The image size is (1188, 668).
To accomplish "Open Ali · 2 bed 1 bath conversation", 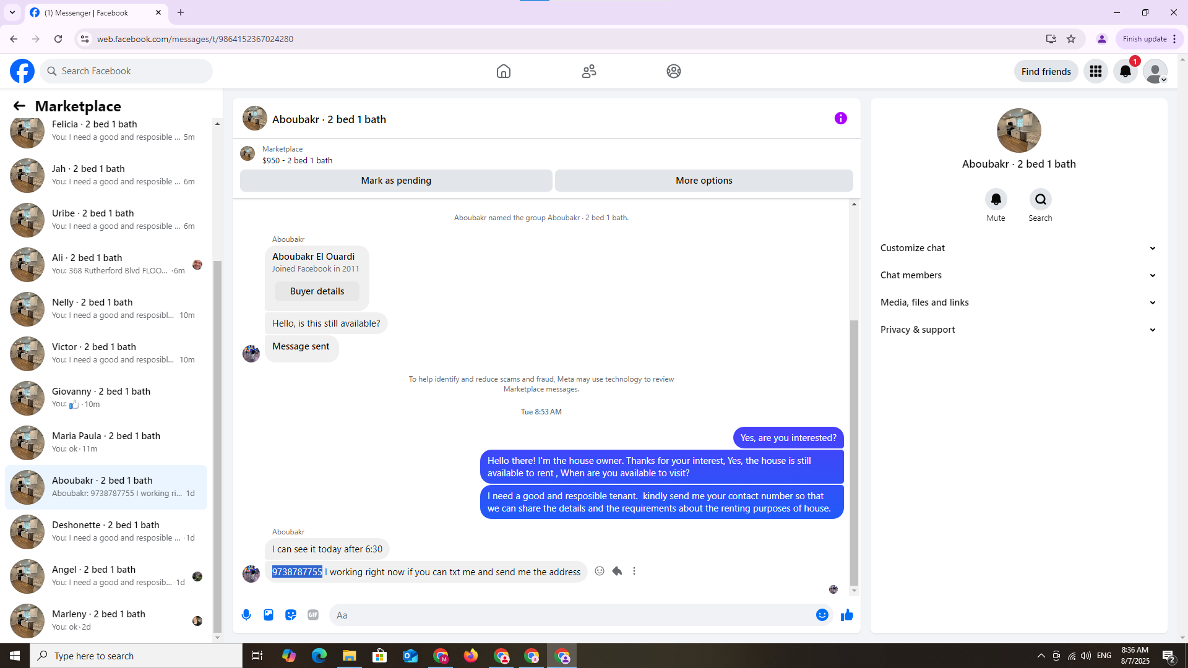I will click(x=106, y=264).
